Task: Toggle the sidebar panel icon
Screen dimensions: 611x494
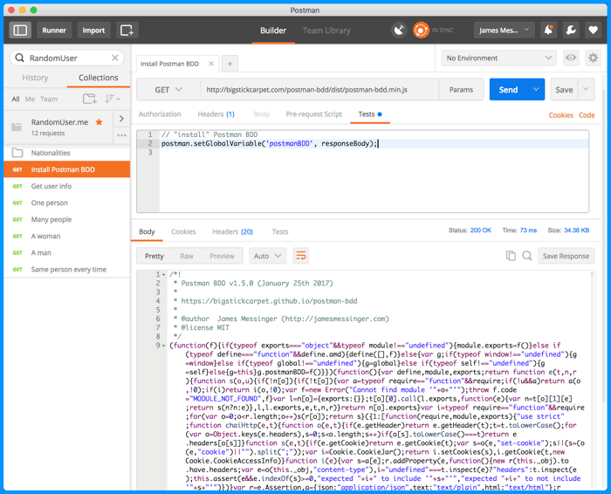Action: [x=20, y=31]
